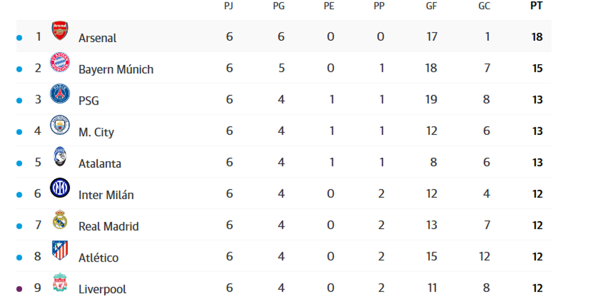Click the purple dot beside Liverpool

[x=19, y=288]
